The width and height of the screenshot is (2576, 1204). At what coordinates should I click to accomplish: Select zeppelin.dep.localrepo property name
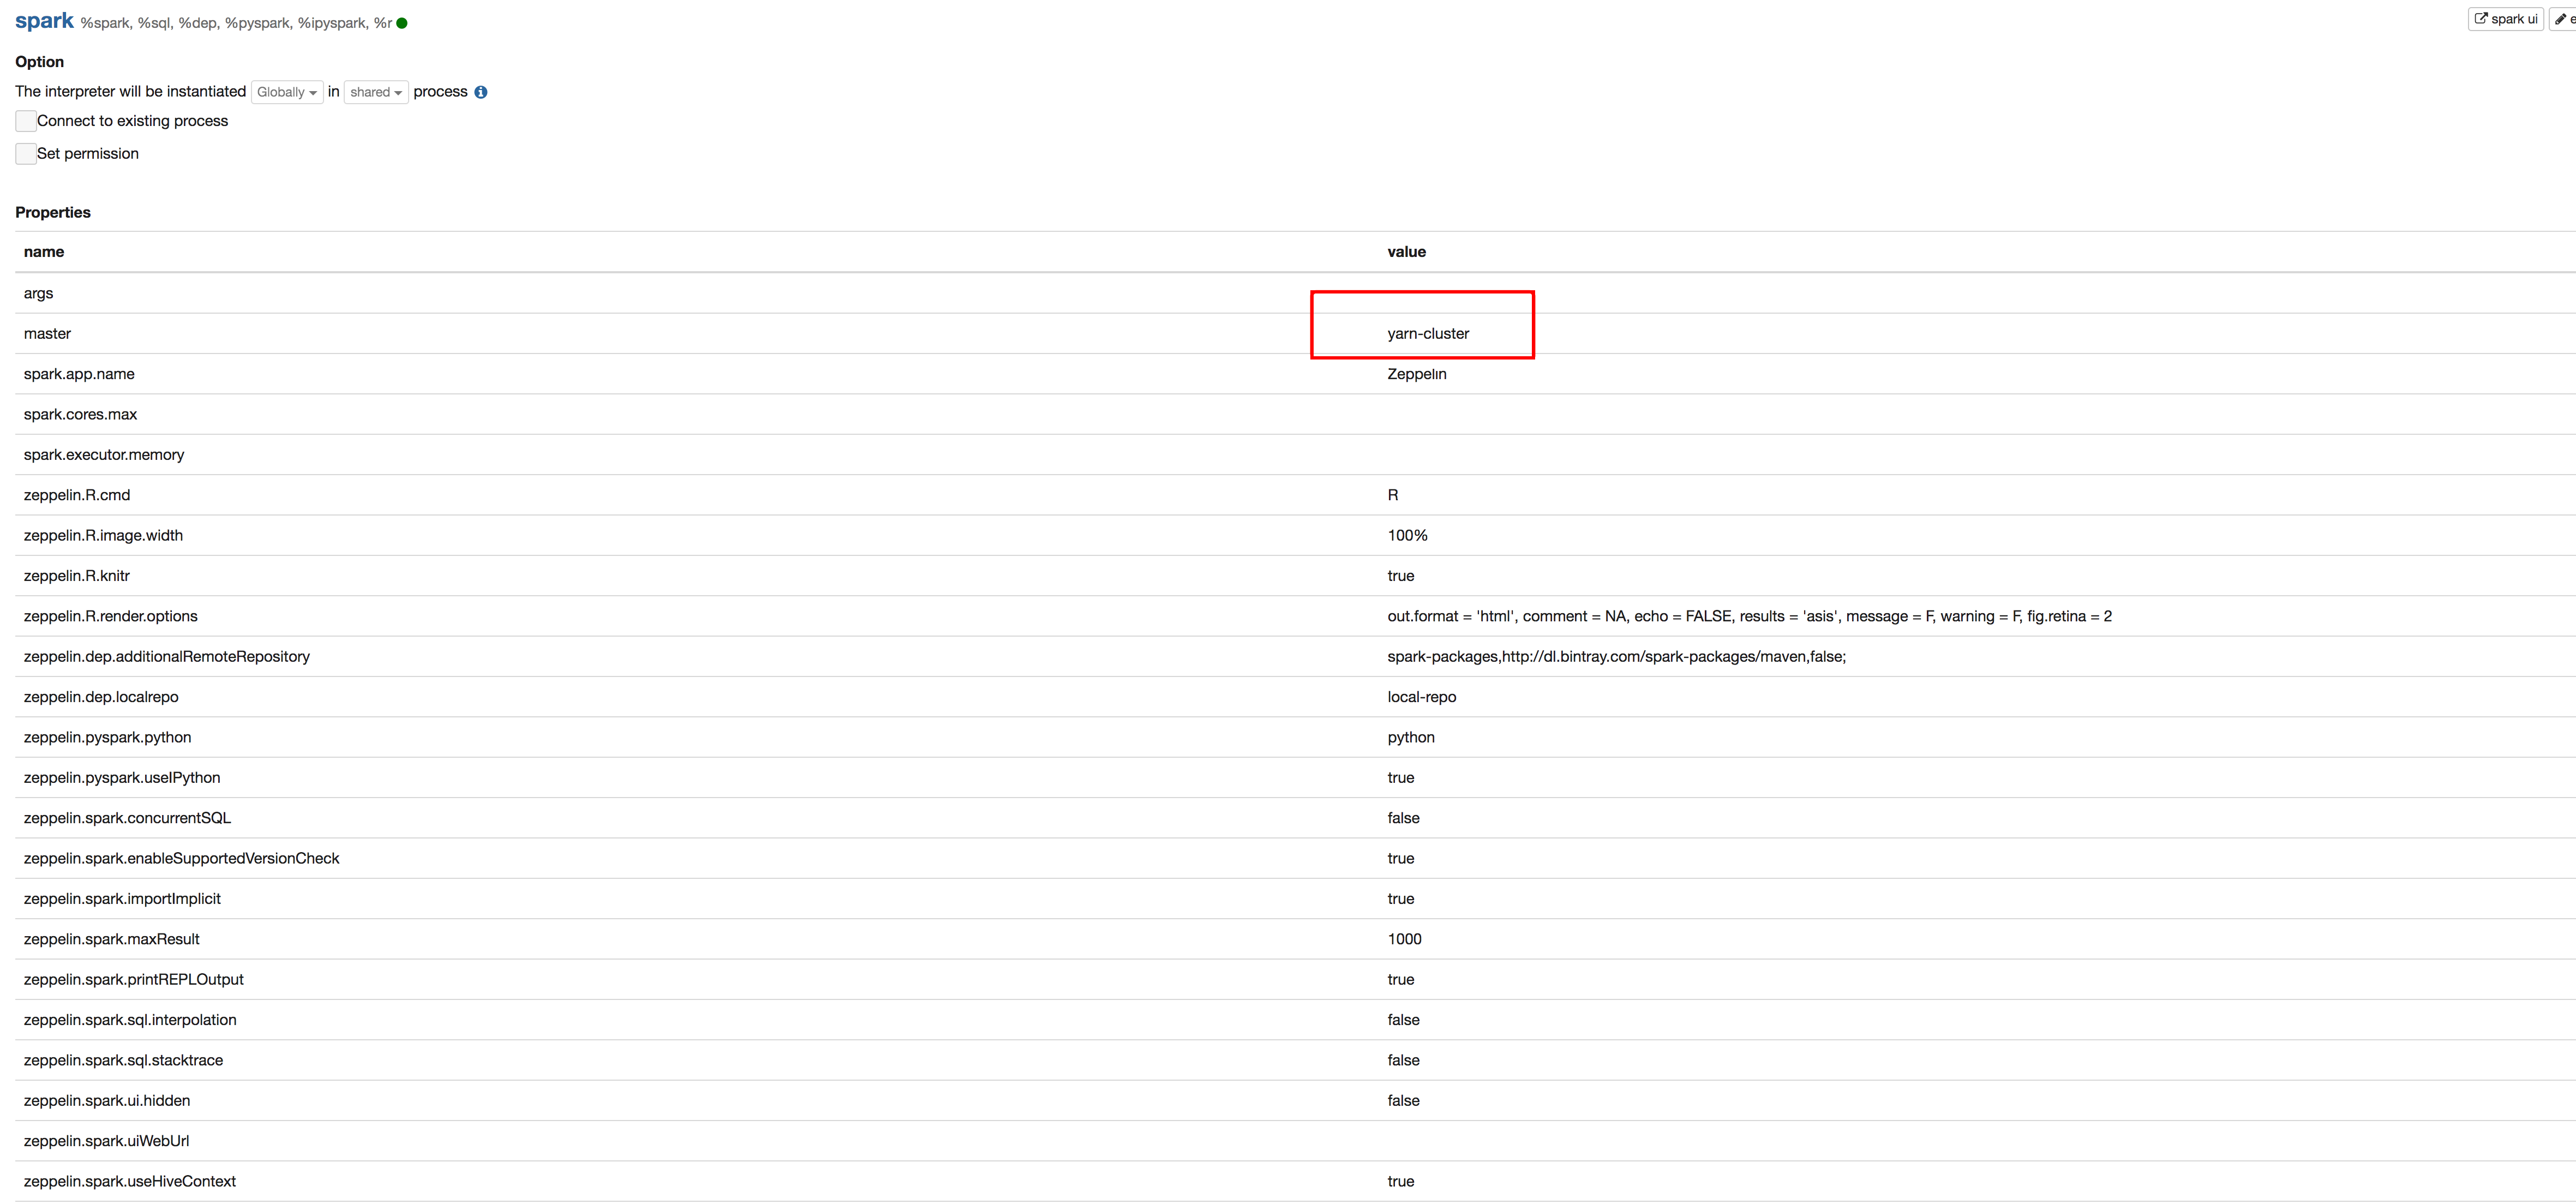[101, 697]
